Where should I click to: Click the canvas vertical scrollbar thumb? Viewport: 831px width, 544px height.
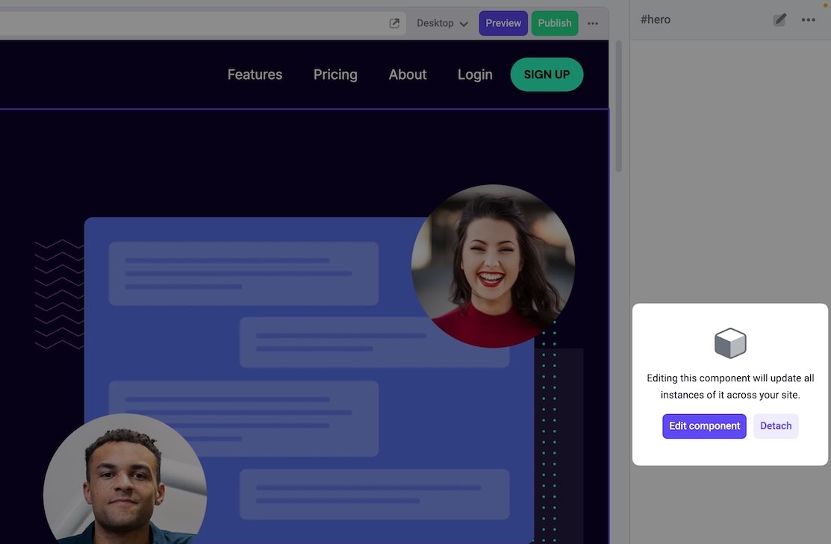coord(618,107)
